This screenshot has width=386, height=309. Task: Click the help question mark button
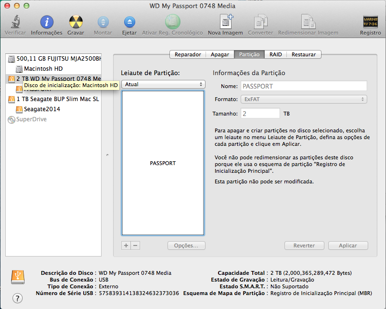tap(17, 298)
